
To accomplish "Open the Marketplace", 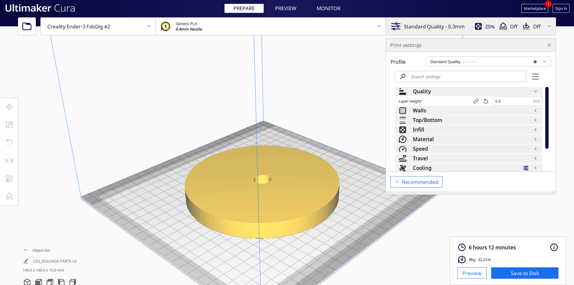I will [x=535, y=8].
